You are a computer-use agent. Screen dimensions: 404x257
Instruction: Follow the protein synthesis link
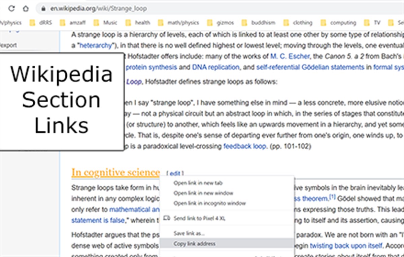(x=151, y=67)
